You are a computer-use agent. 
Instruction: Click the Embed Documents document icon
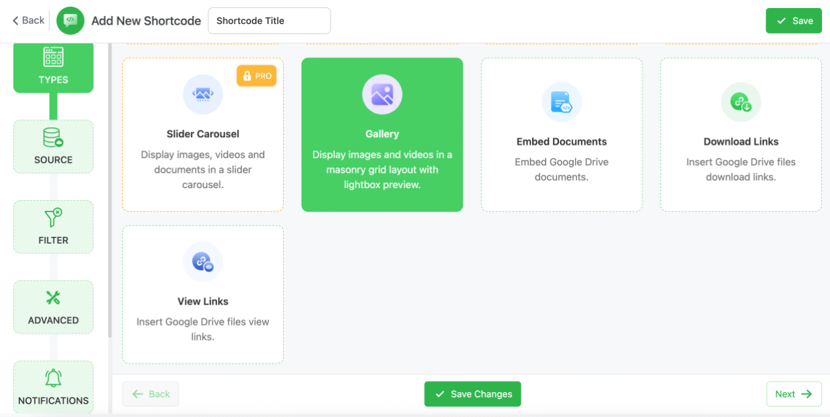click(562, 102)
